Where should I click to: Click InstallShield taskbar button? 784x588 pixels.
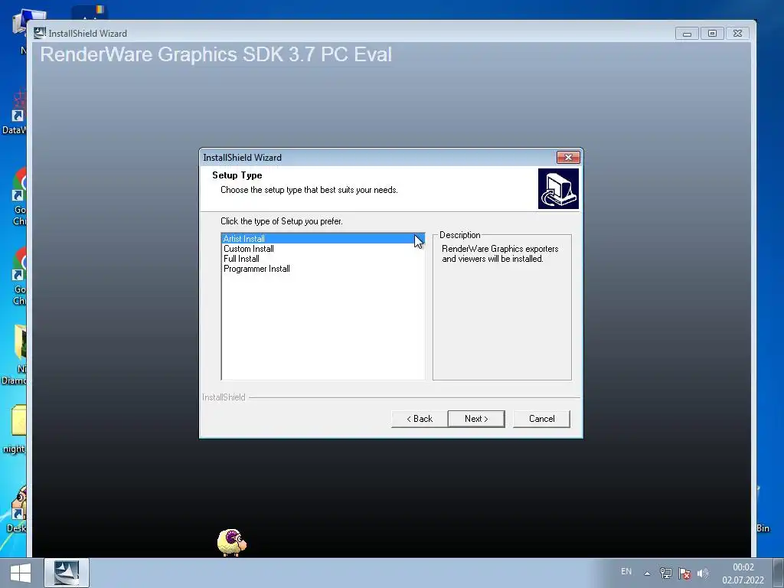(x=67, y=573)
